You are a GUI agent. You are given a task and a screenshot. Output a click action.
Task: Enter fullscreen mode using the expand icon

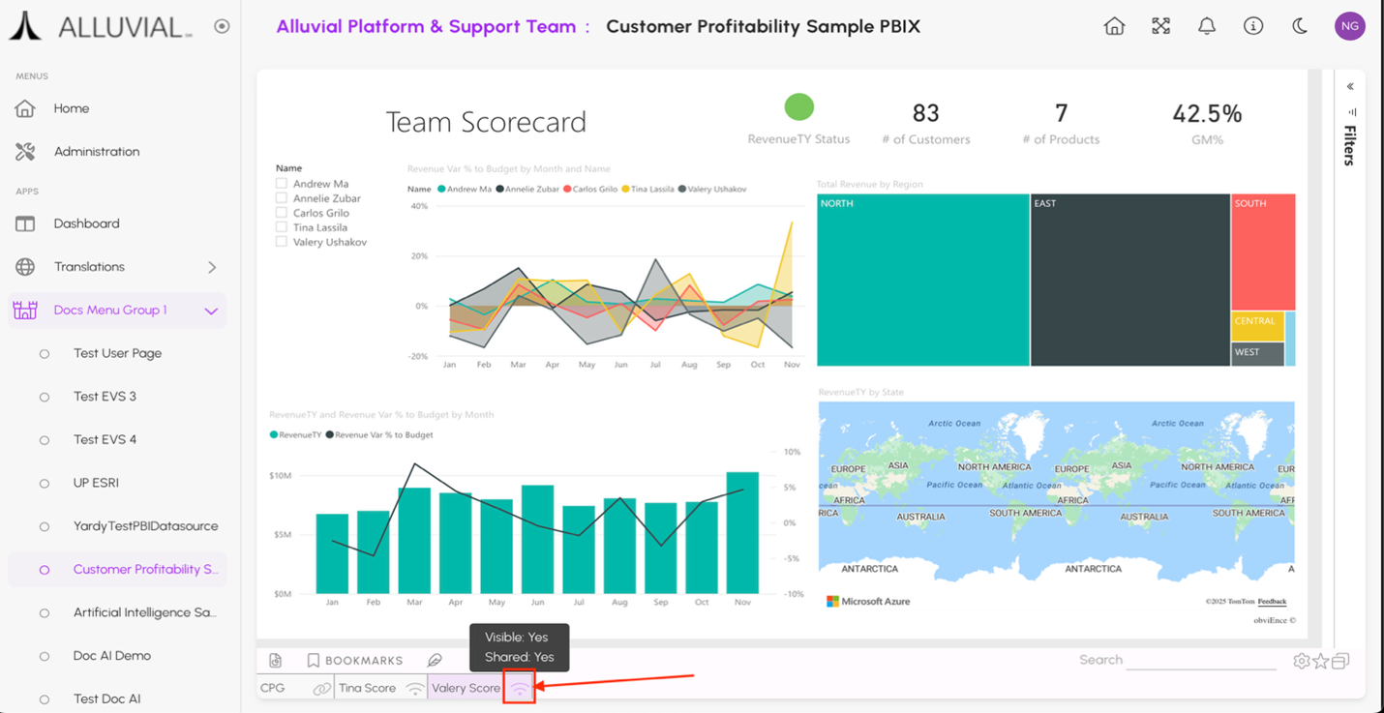tap(1160, 26)
